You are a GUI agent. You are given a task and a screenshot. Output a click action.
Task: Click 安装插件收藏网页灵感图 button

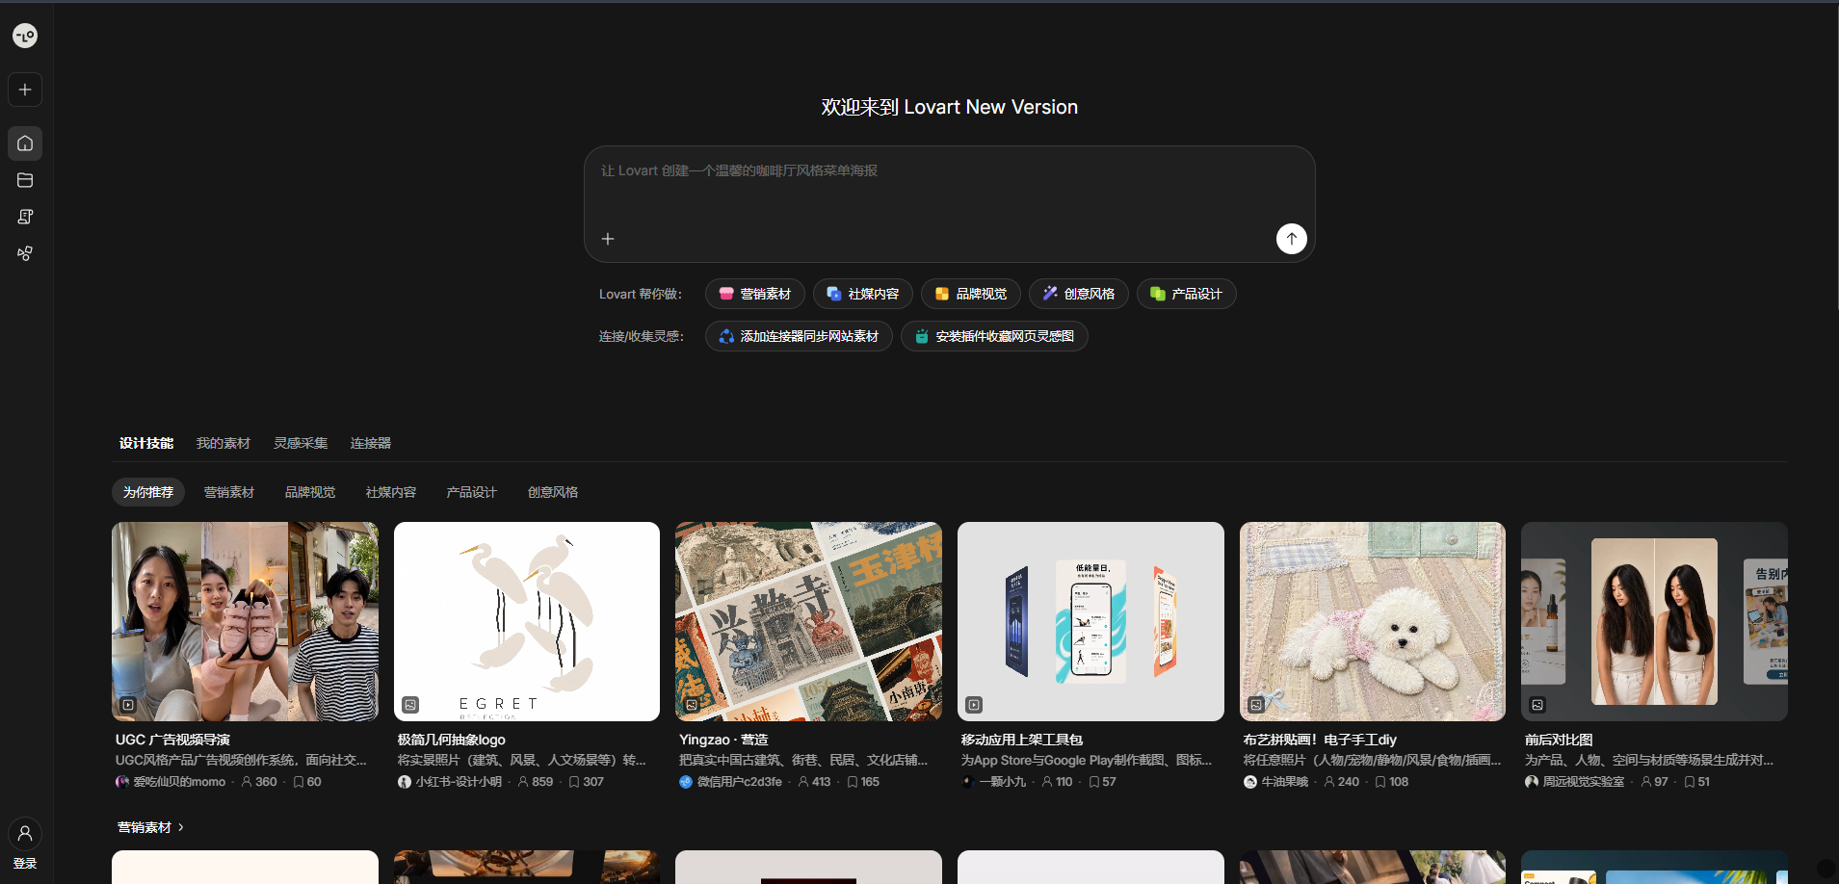[x=994, y=336]
